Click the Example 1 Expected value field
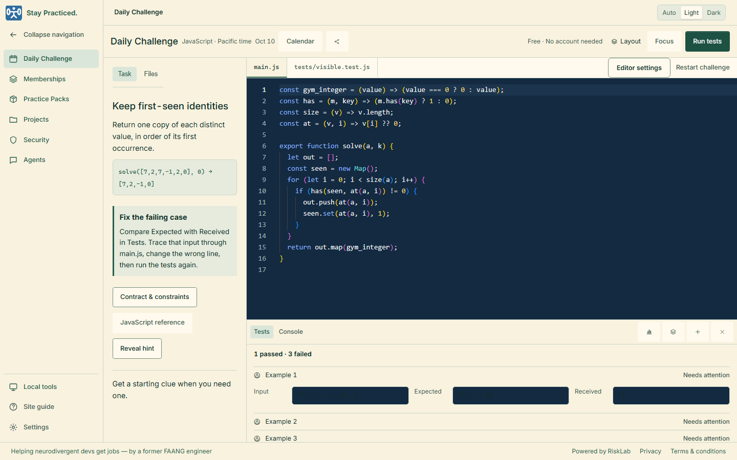 pos(511,396)
